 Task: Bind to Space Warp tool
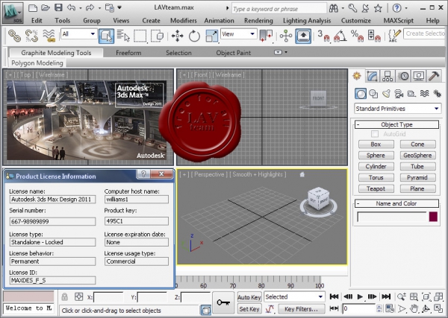click(49, 36)
